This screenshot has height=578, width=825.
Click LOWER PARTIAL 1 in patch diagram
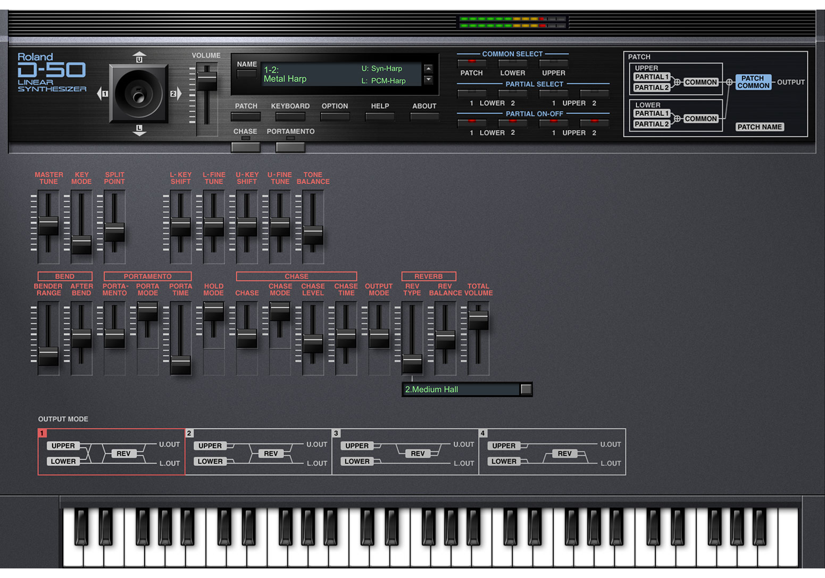click(652, 113)
